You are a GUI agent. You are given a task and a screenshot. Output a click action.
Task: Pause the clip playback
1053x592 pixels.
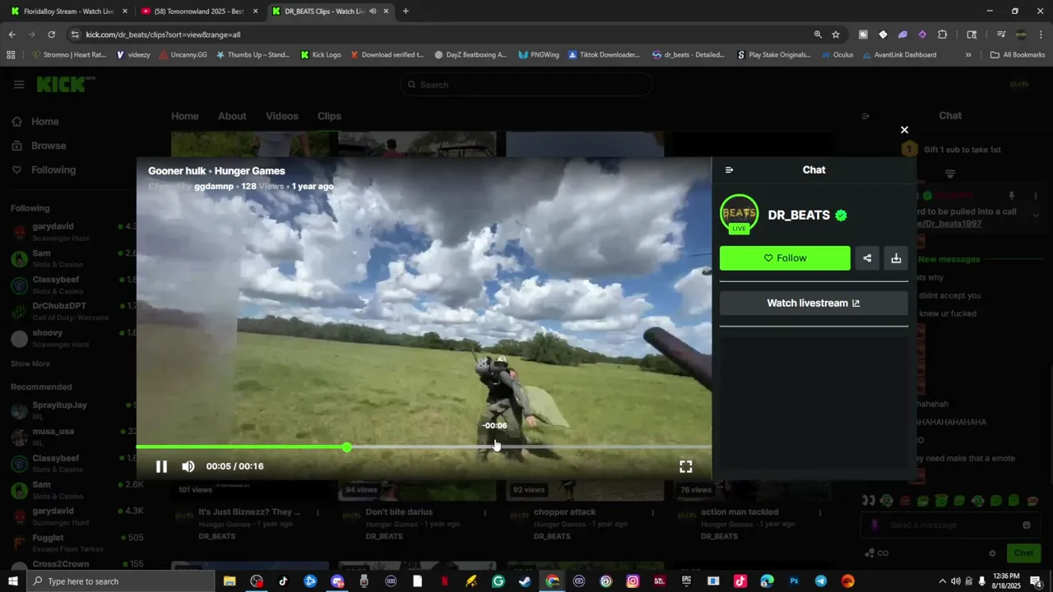tap(161, 466)
